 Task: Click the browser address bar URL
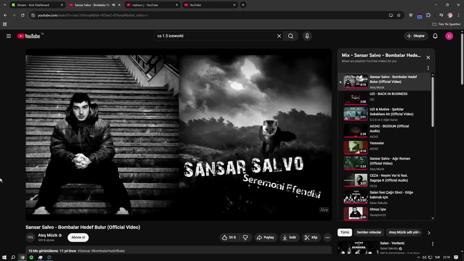(x=93, y=15)
